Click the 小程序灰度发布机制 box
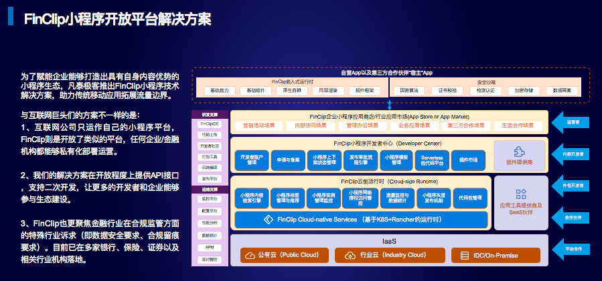Image resolution: width=602 pixels, height=281 pixels. 433,198
